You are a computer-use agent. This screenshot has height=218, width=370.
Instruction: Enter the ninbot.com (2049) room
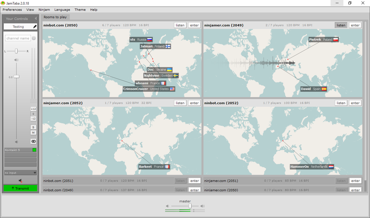pyautogui.click(x=195, y=190)
